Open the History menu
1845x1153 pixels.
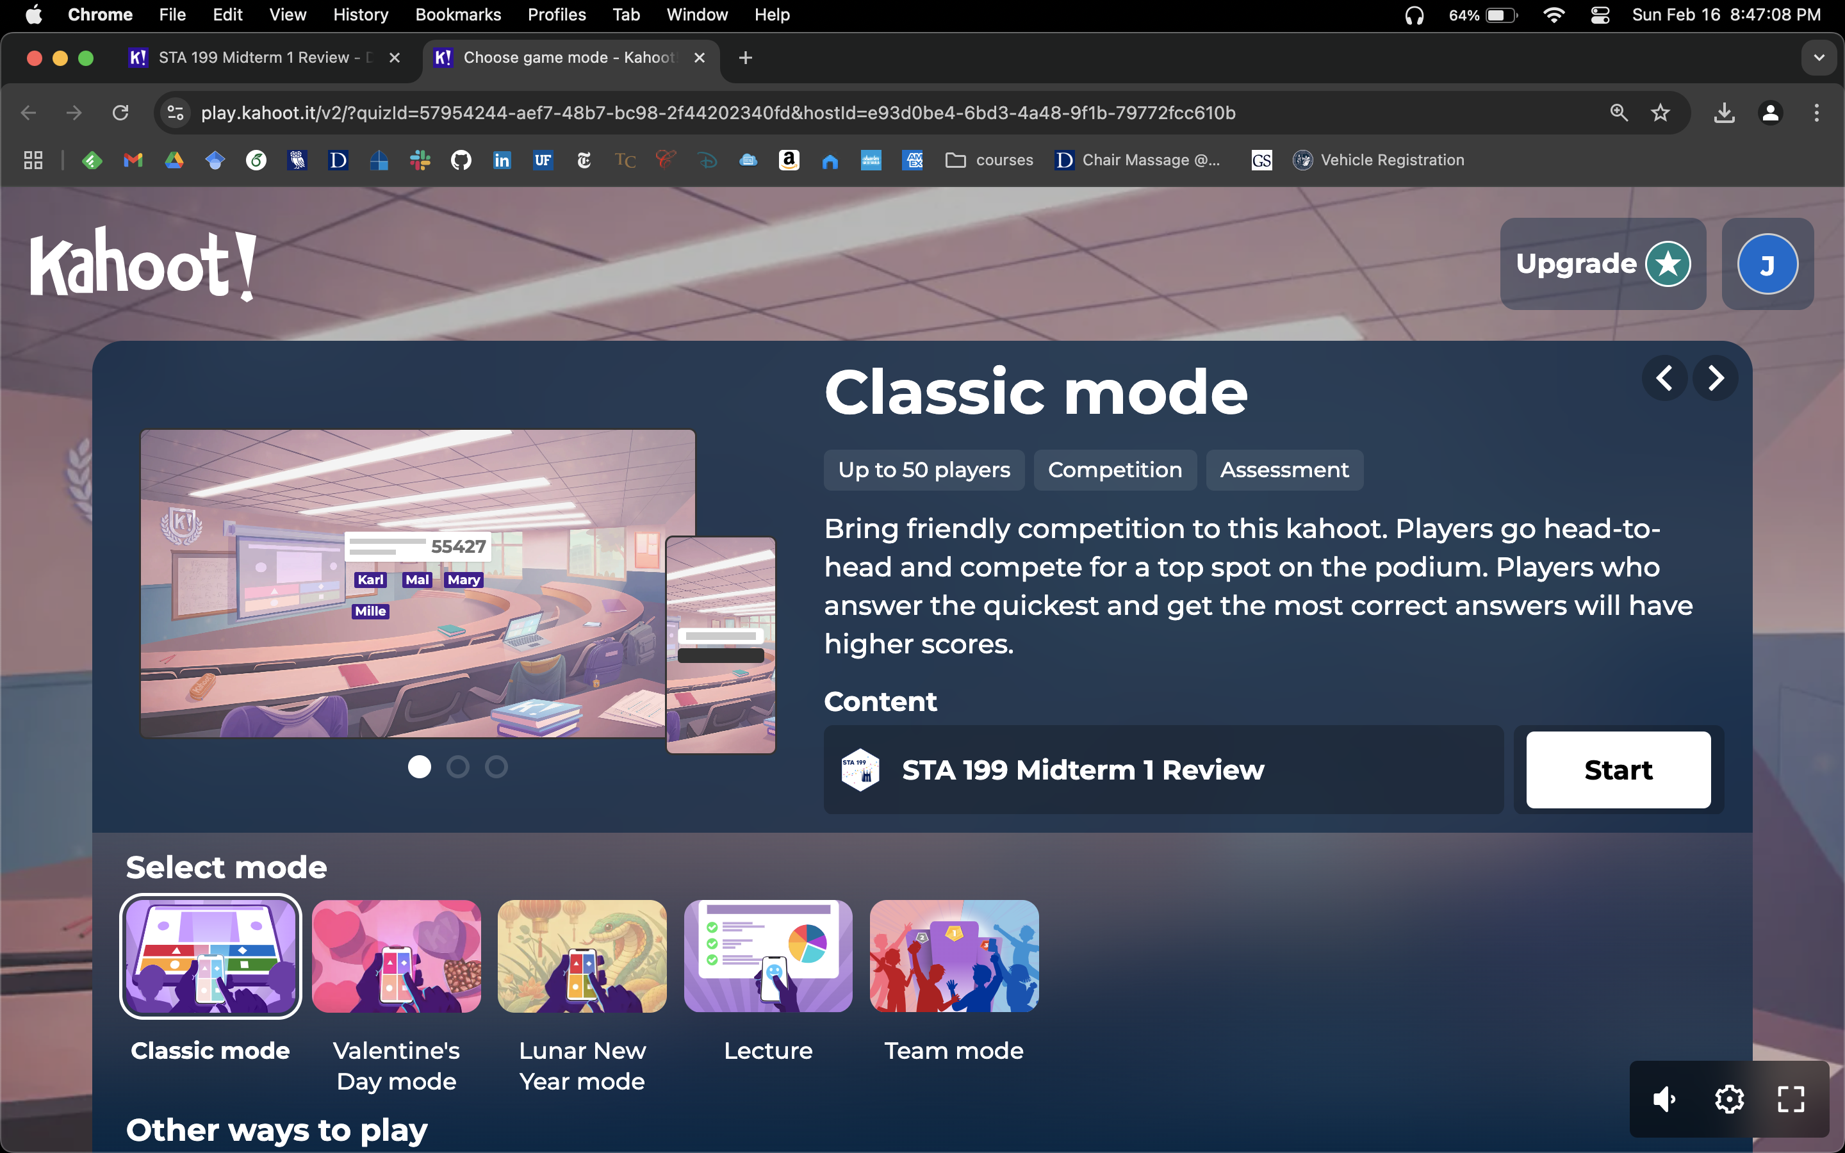[x=361, y=15]
